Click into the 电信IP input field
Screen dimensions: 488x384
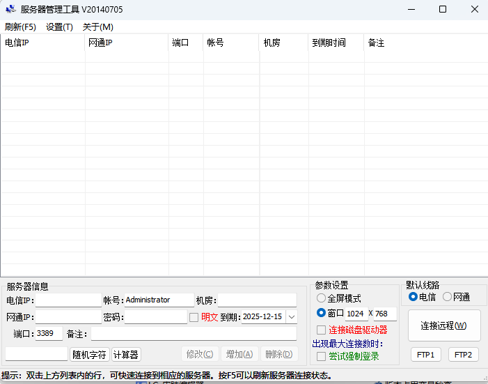point(68,300)
